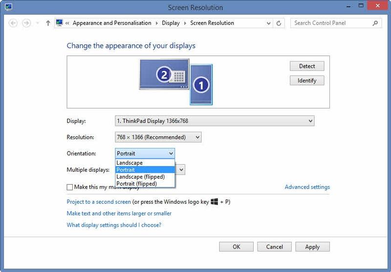Go up one level with Up arrow
This screenshot has width=391, height=272.
point(48,23)
